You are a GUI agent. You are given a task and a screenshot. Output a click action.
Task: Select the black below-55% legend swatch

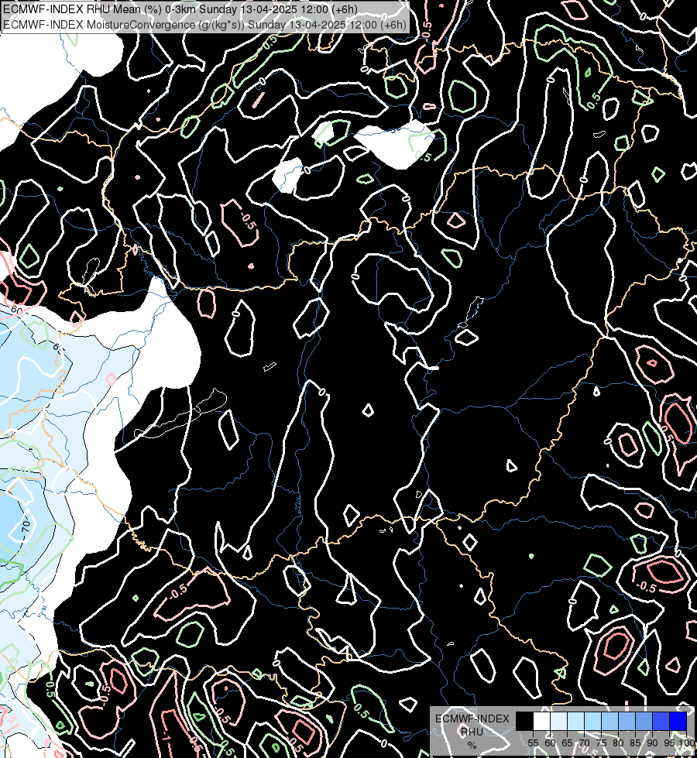pos(524,721)
